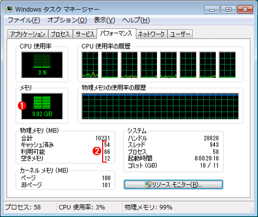Switch to the ネットワーク tab

[151, 34]
